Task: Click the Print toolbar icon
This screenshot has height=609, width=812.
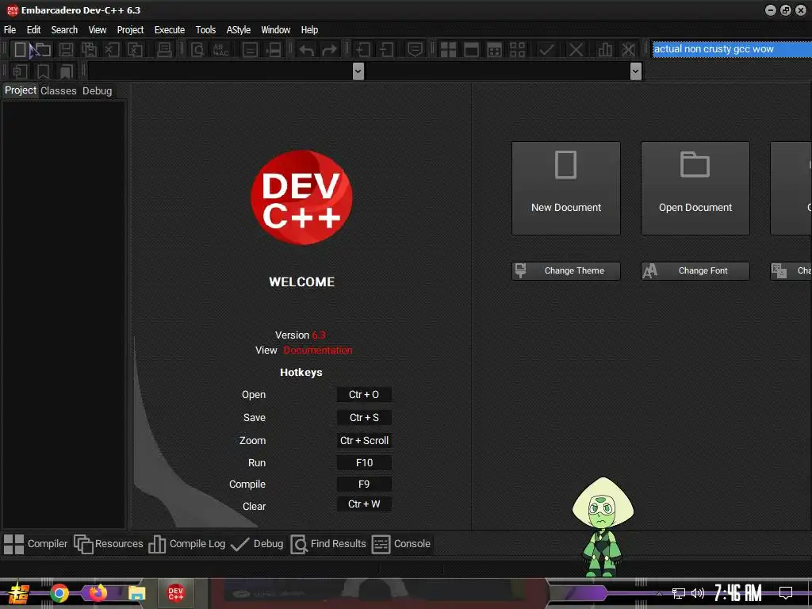Action: [164, 50]
